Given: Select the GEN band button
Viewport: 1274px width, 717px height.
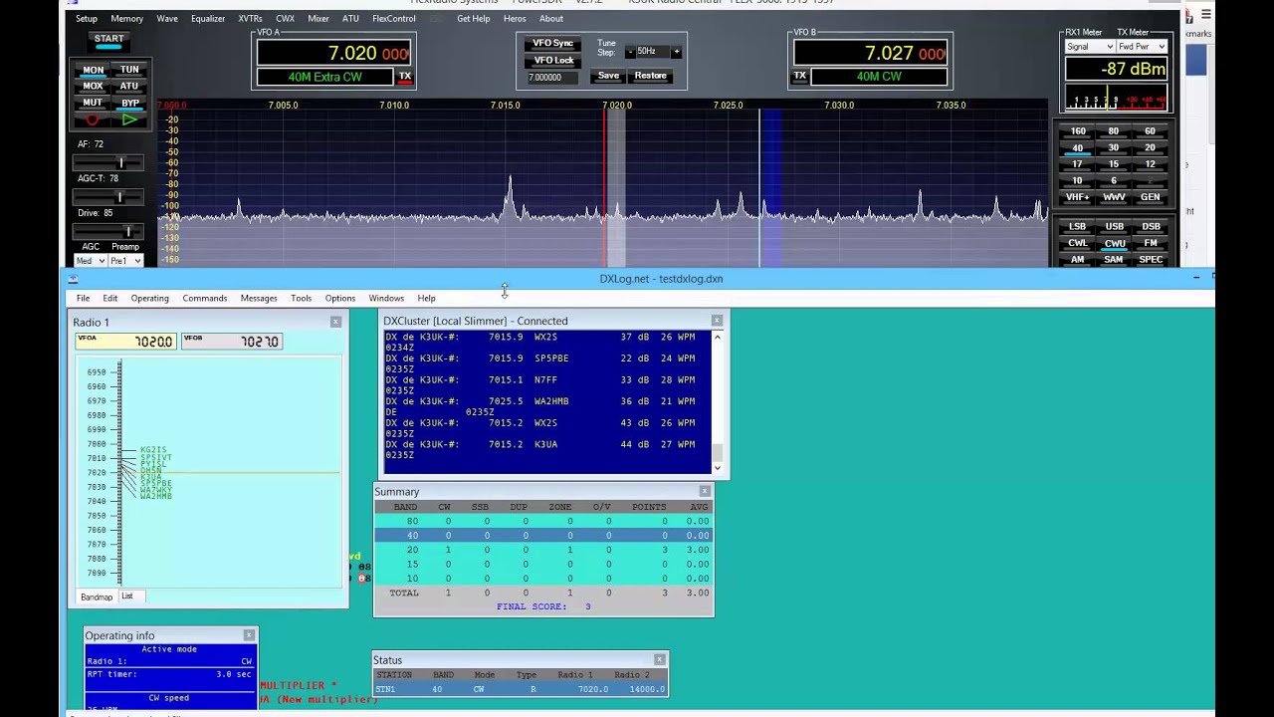Looking at the screenshot, I should (1150, 197).
